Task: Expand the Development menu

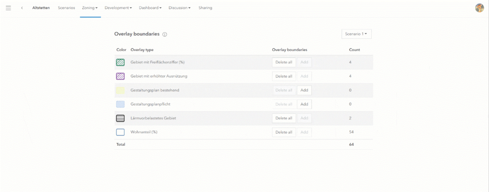Action: [x=118, y=8]
